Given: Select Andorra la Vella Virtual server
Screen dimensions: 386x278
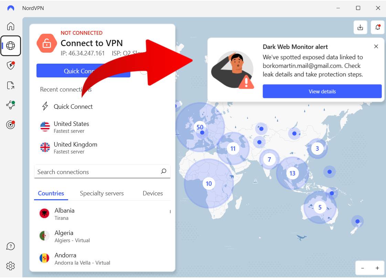Looking at the screenshot, I should [x=102, y=258].
